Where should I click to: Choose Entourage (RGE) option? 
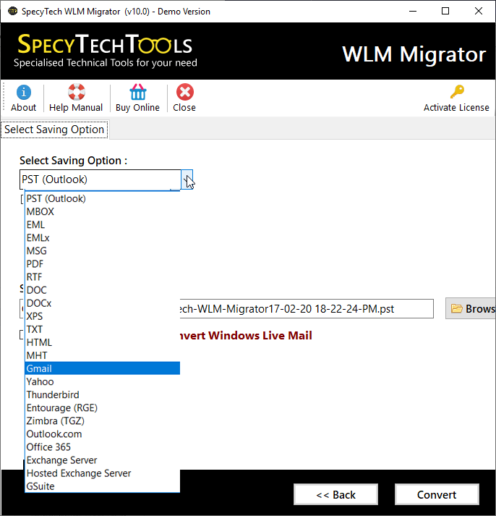pyautogui.click(x=103, y=407)
